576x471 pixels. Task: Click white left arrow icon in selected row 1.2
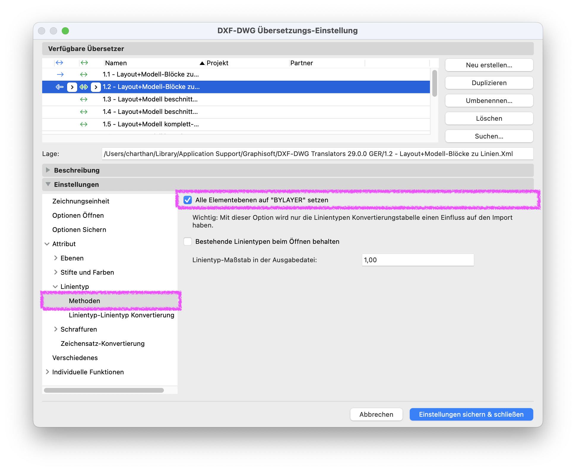60,87
